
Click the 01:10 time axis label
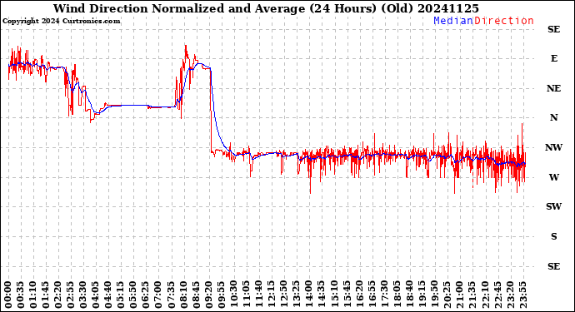33,295
